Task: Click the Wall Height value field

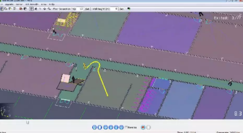Action: pos(114,9)
